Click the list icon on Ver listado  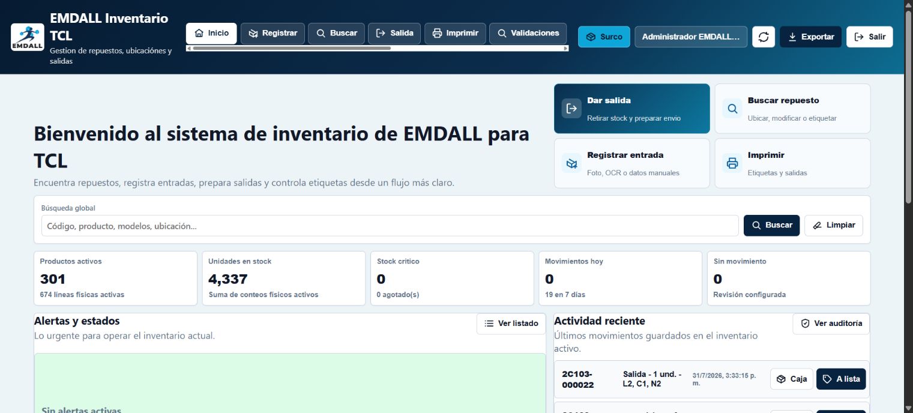[x=489, y=324]
